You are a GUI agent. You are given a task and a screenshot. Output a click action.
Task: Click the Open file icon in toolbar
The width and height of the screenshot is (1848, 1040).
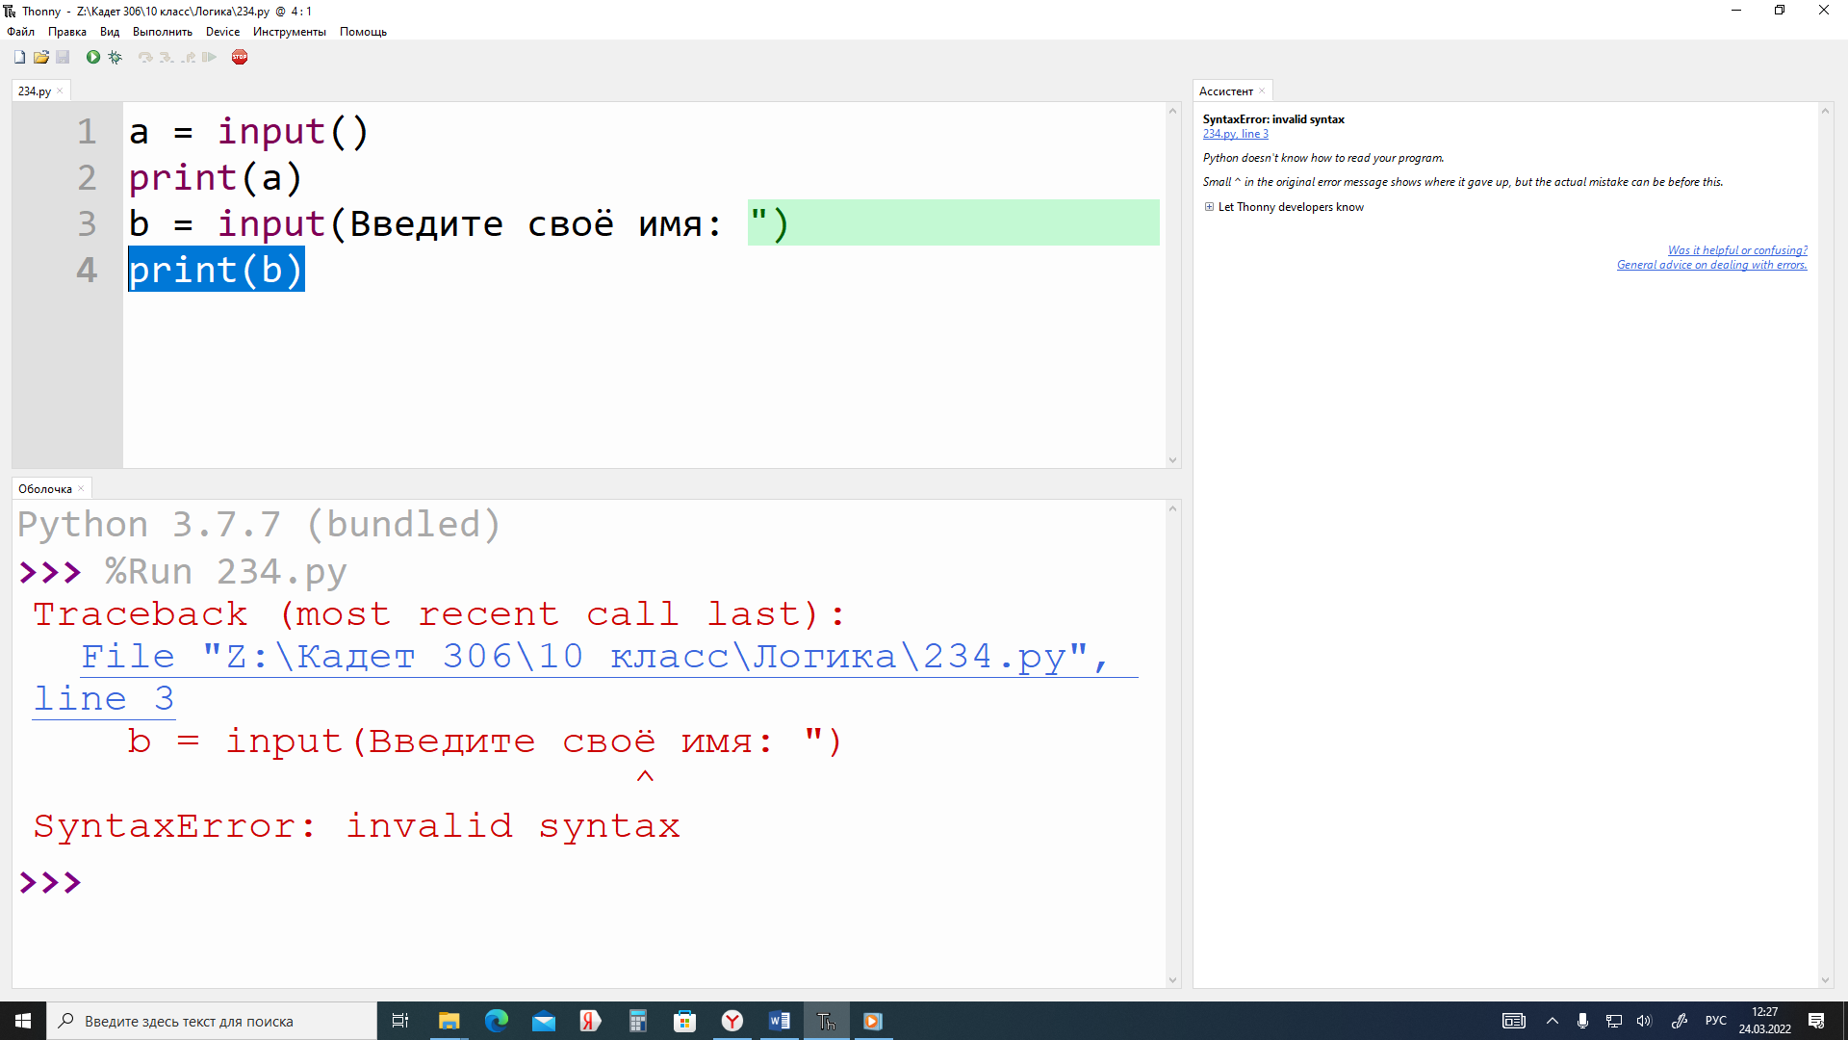(x=40, y=57)
